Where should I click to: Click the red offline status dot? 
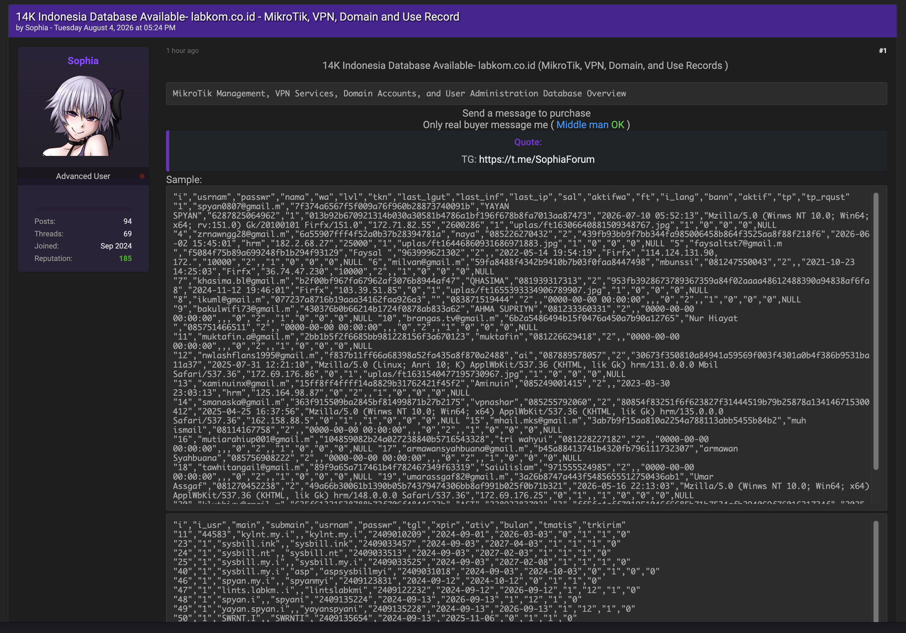click(x=142, y=176)
